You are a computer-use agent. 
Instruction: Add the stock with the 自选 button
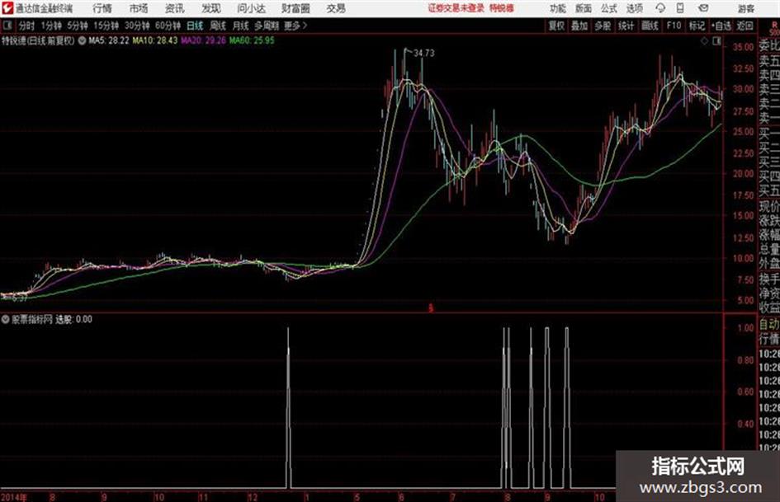pyautogui.click(x=721, y=26)
